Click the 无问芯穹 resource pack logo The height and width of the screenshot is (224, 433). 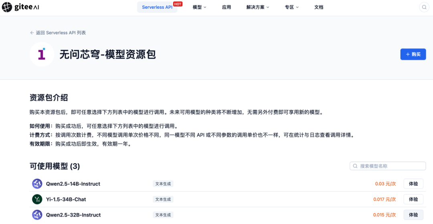[x=42, y=54]
